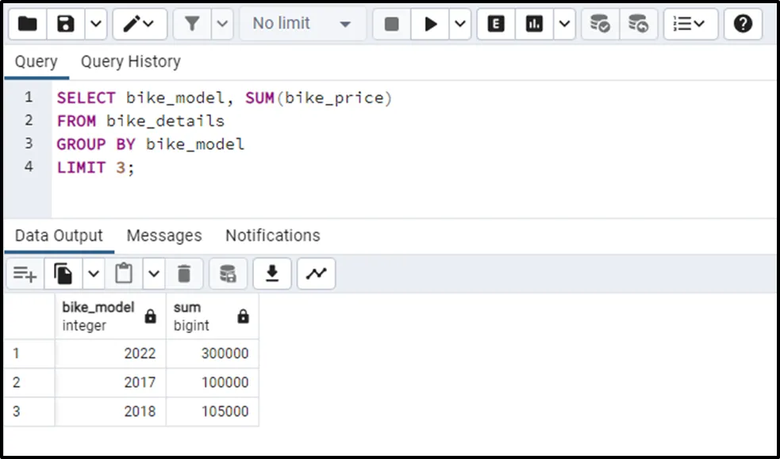
Task: Stop the running query
Action: coord(391,24)
